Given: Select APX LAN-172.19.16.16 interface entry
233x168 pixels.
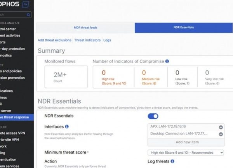Looking at the screenshot, I should pos(168,126).
